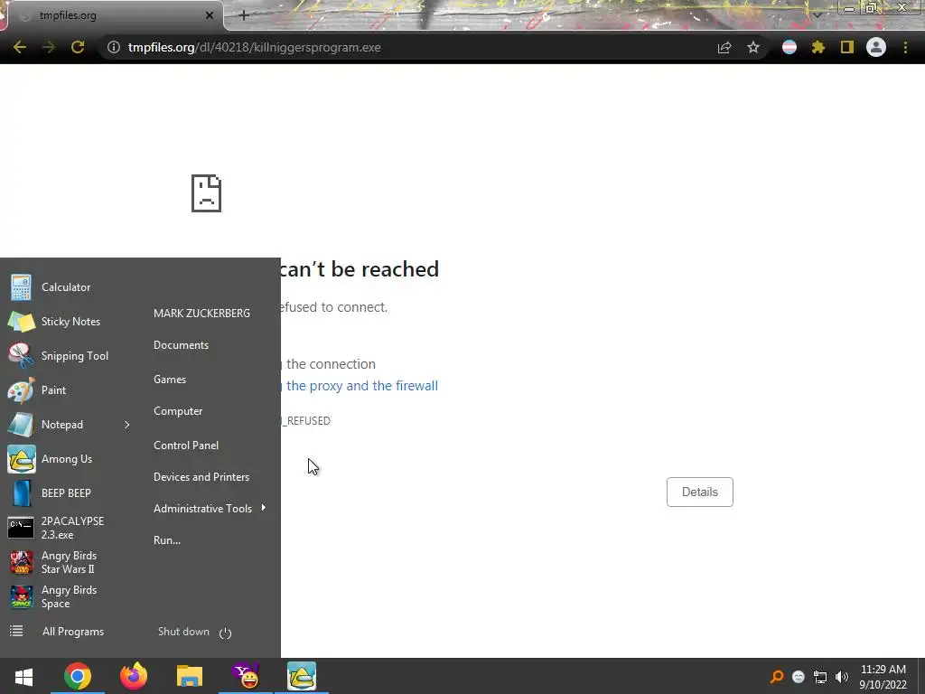Open Devices and Printers
This screenshot has height=694, width=925.
point(201,477)
